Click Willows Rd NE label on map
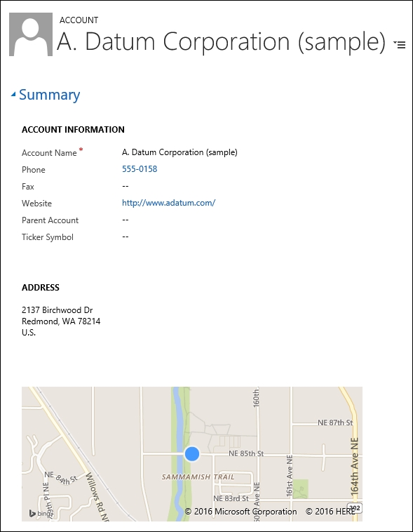 tap(96, 497)
